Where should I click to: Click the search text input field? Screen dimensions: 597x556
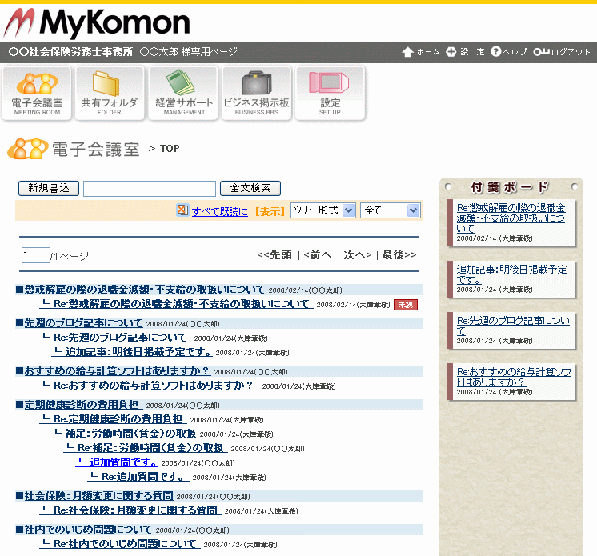click(150, 189)
